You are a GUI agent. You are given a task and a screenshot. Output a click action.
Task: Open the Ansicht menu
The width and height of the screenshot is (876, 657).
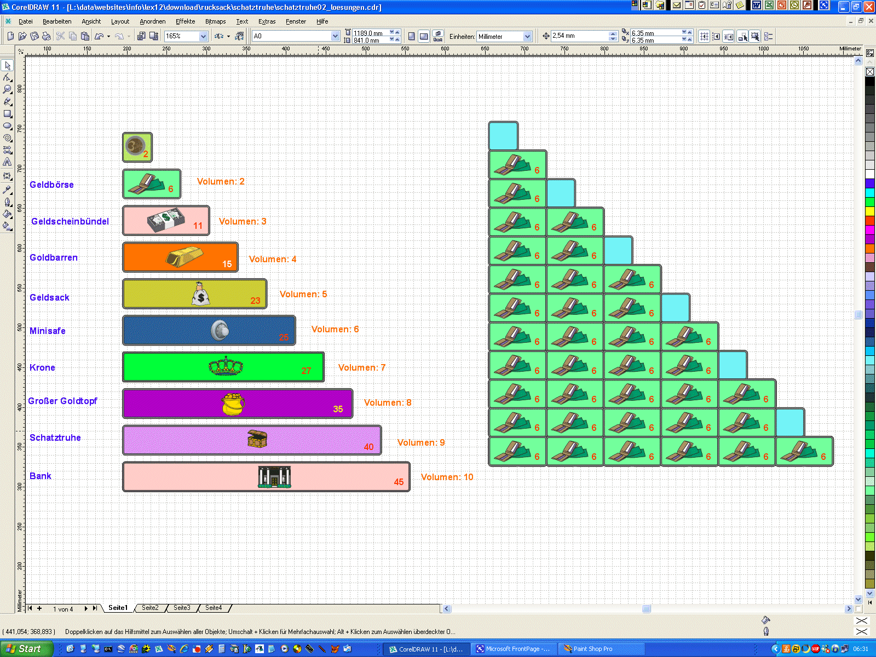91,21
